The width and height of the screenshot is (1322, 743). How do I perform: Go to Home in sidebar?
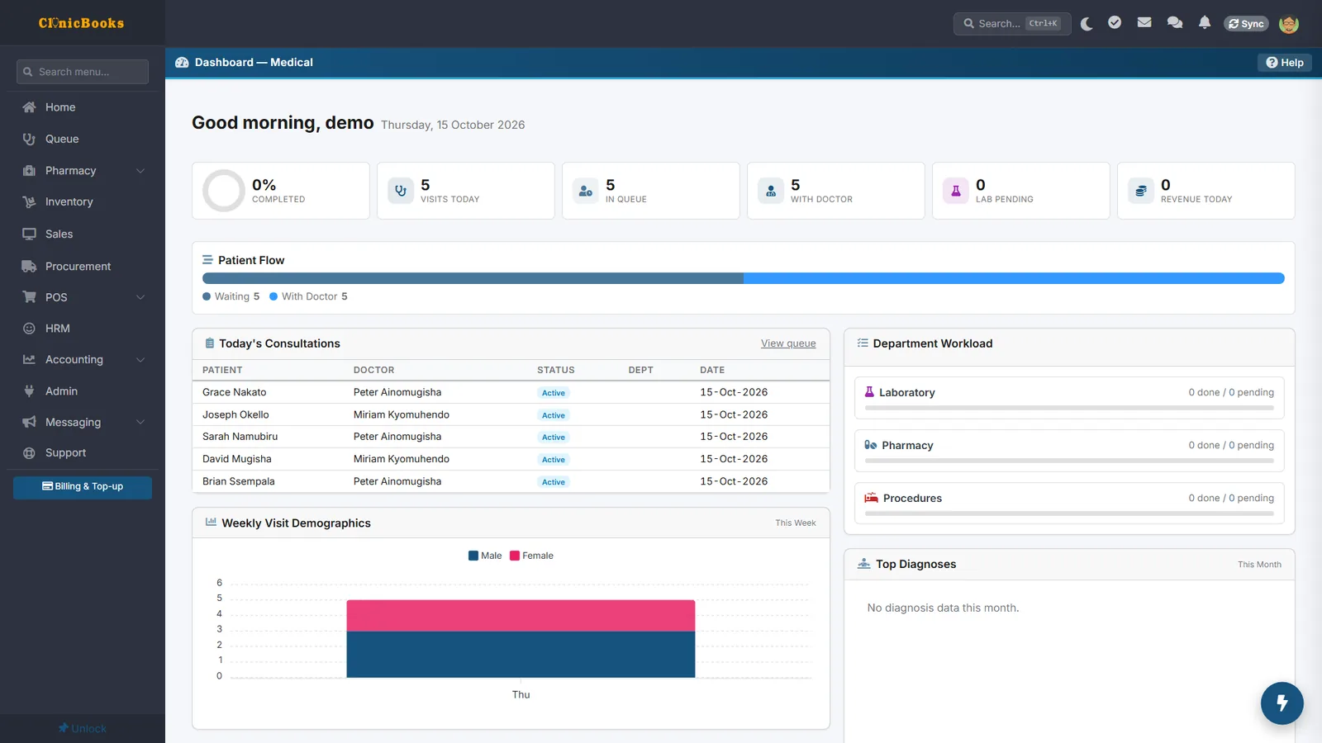pyautogui.click(x=83, y=107)
